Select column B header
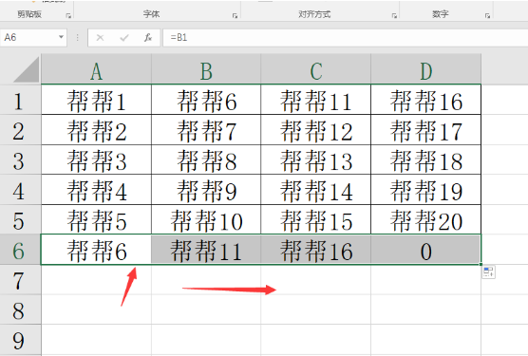Viewport: 528px width, 356px height. pyautogui.click(x=206, y=69)
